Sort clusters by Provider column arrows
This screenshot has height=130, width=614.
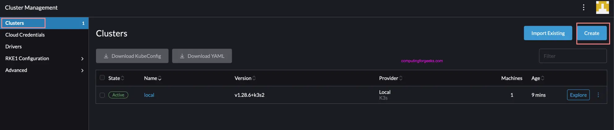coord(401,78)
